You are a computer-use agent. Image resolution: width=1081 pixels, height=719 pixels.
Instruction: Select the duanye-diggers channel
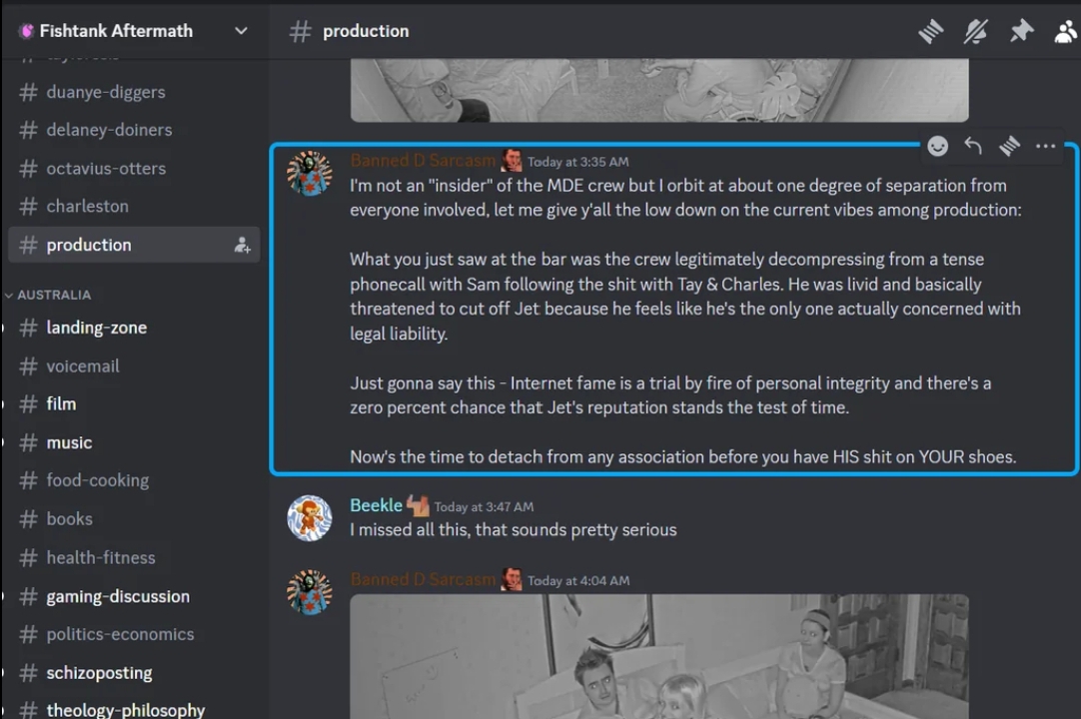pos(134,92)
